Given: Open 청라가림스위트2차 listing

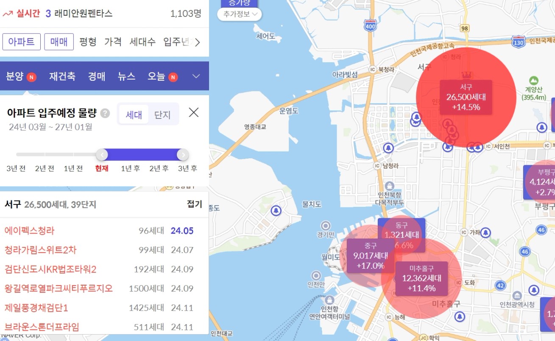Looking at the screenshot, I should coord(41,250).
